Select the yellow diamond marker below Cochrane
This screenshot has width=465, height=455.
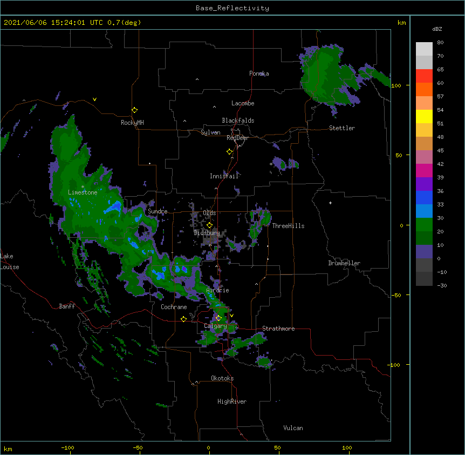(x=183, y=319)
